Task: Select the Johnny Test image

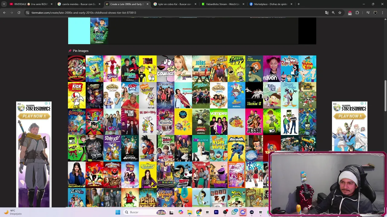Action: coord(236,69)
